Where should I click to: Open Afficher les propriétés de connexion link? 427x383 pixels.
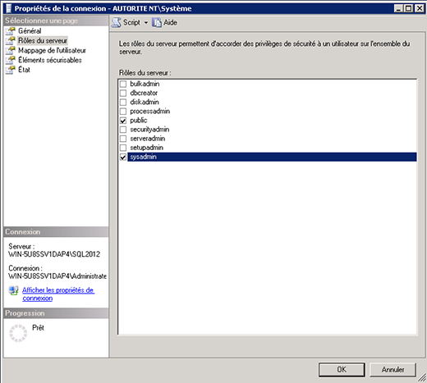[58, 294]
